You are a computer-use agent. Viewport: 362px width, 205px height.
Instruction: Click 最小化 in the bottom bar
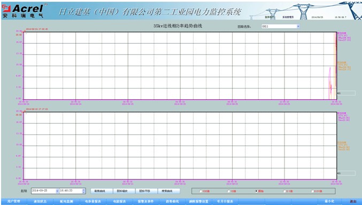coord(329,201)
